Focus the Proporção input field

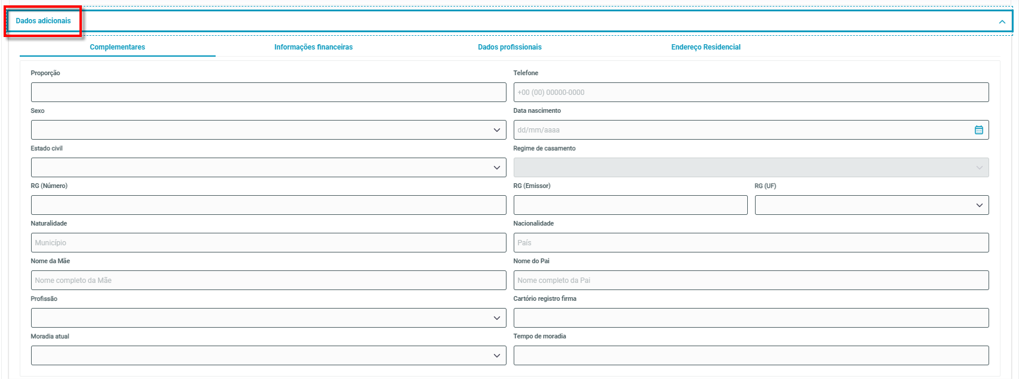pos(268,93)
